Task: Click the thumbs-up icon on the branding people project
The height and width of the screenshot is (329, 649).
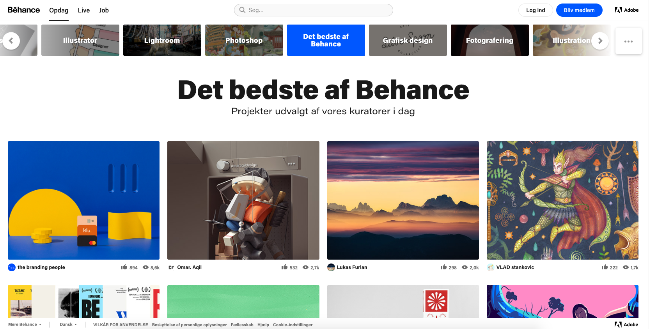Action: point(124,267)
